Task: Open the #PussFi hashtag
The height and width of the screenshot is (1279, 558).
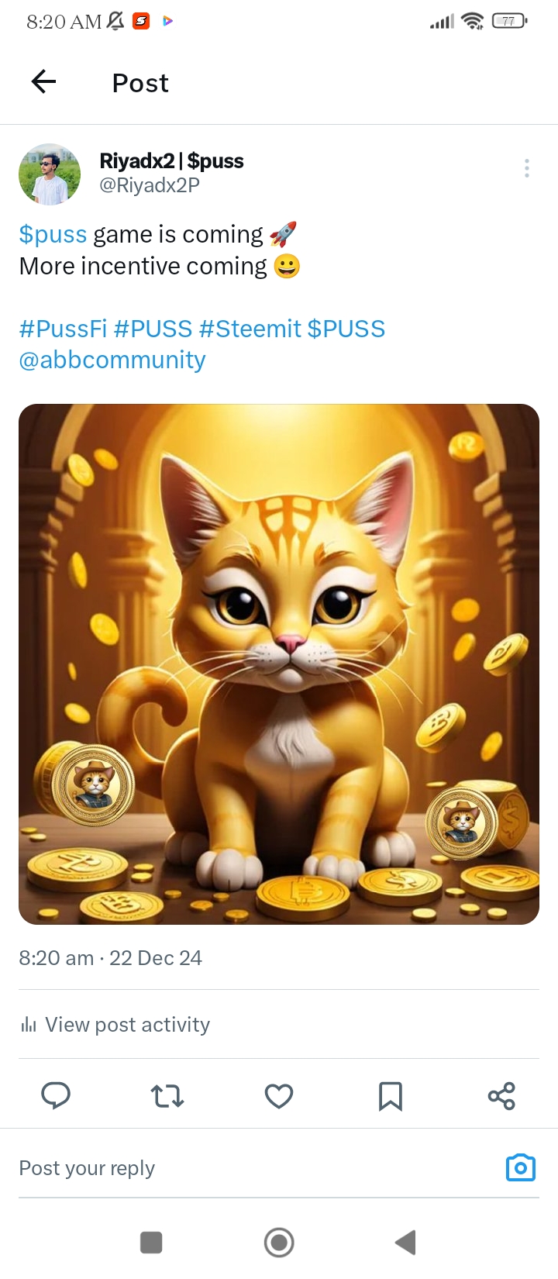Action: coord(63,329)
